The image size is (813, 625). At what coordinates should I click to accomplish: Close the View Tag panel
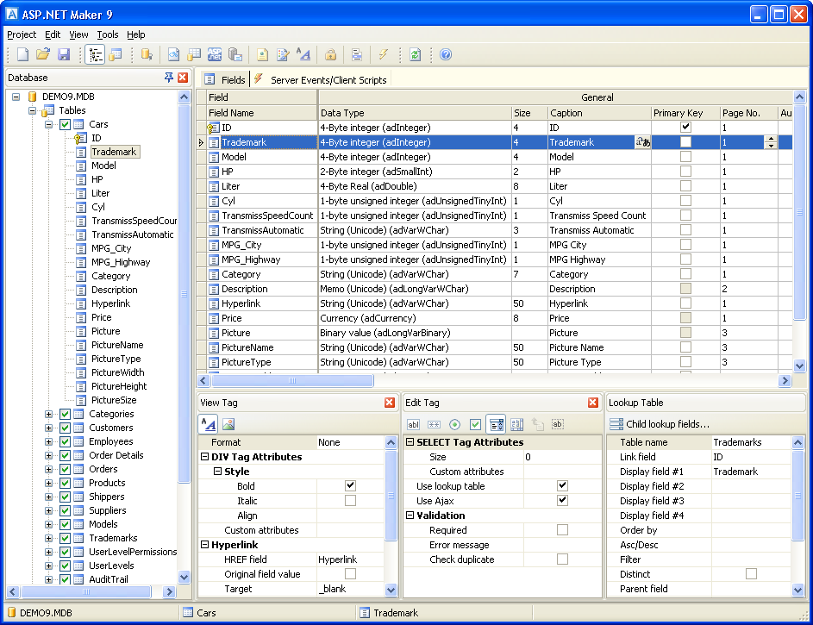(x=390, y=402)
